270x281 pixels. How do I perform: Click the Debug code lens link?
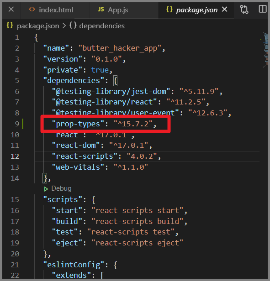(61, 188)
